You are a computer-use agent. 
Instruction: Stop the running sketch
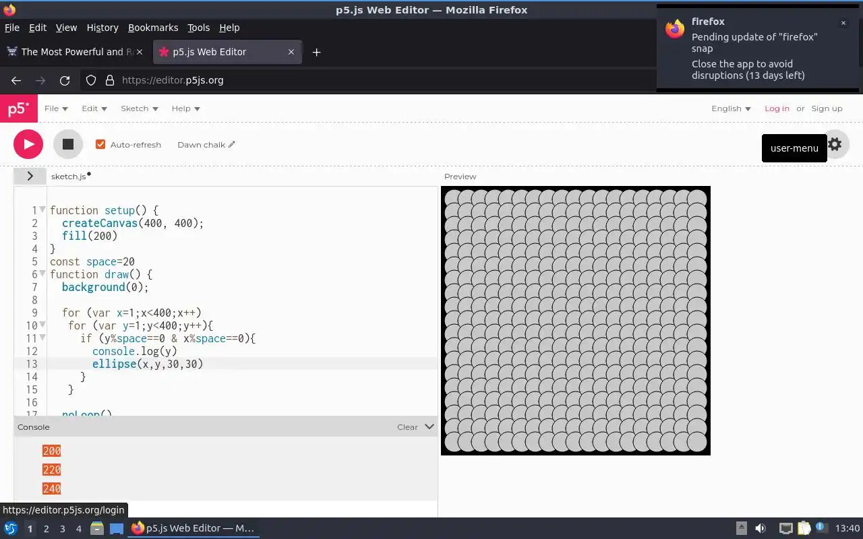click(x=68, y=144)
